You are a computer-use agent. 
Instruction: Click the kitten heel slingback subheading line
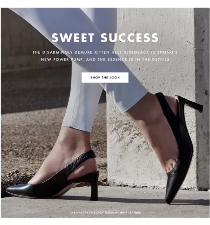[x=105, y=52]
